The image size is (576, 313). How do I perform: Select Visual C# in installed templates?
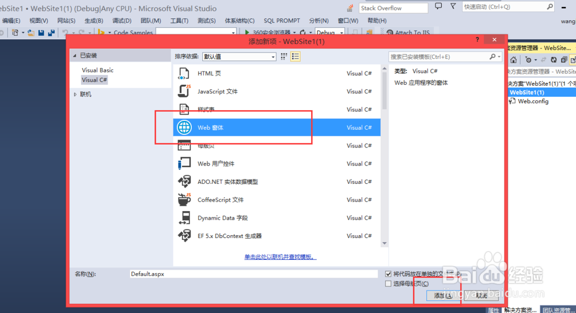[94, 80]
